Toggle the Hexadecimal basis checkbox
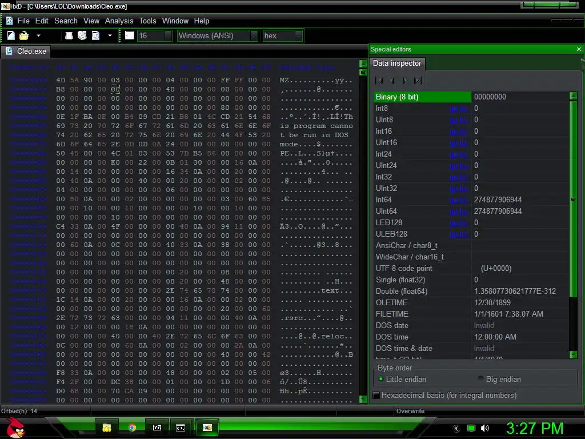 (376, 396)
